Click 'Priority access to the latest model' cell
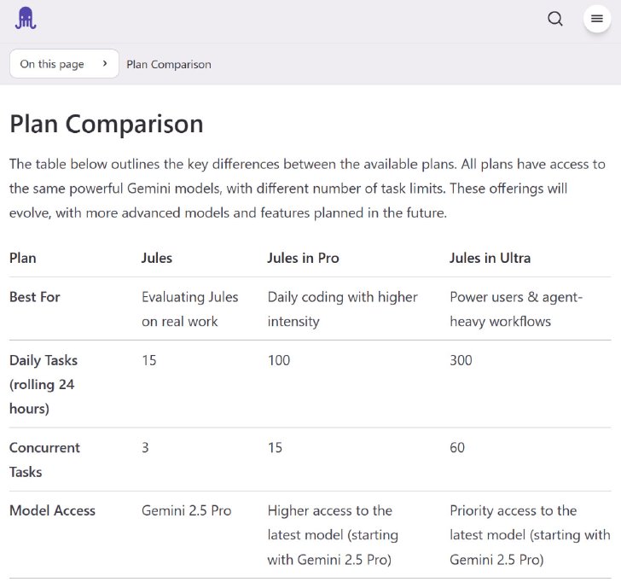The height and width of the screenshot is (582, 621). point(530,535)
